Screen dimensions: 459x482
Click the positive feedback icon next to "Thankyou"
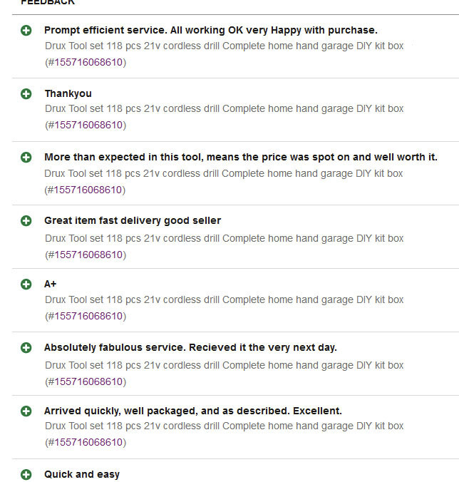tap(26, 94)
